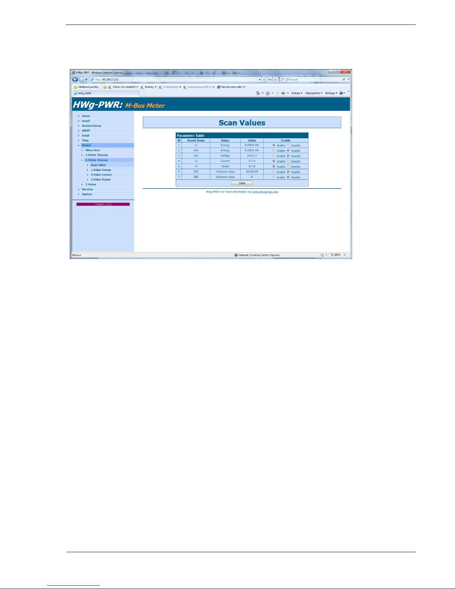
Task: Open Scan Value in sidebar
Action: [98, 165]
